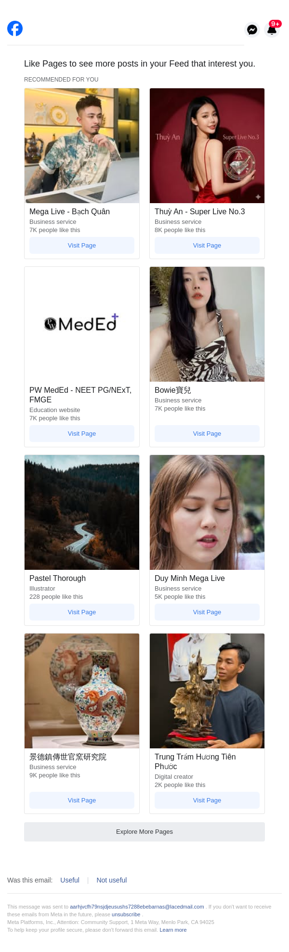The width and height of the screenshot is (289, 952).
Task: Click the Explore More Pages button
Action: pyautogui.click(x=144, y=832)
